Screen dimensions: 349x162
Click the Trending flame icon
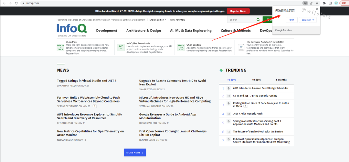pyautogui.click(x=221, y=70)
